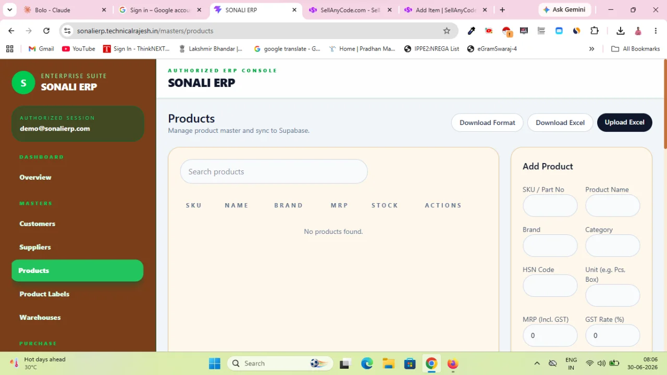
Task: Open Chrome extensions puzzle icon
Action: [594, 31]
